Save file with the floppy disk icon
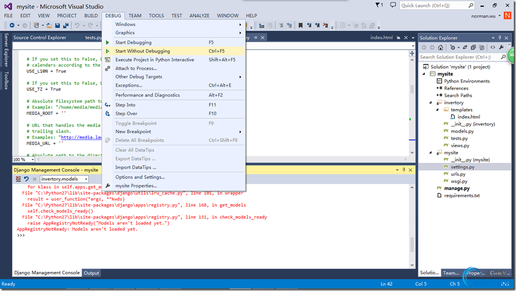This screenshot has width=516, height=291. [58, 26]
